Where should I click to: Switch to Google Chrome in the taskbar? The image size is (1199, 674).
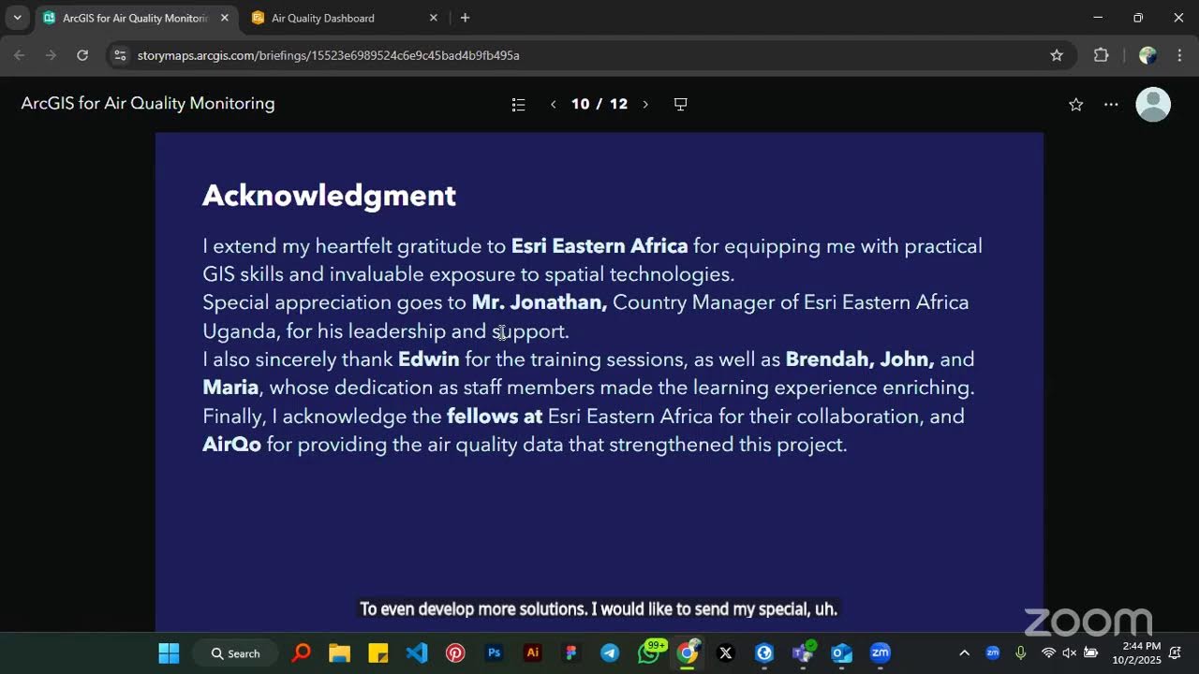pos(688,653)
